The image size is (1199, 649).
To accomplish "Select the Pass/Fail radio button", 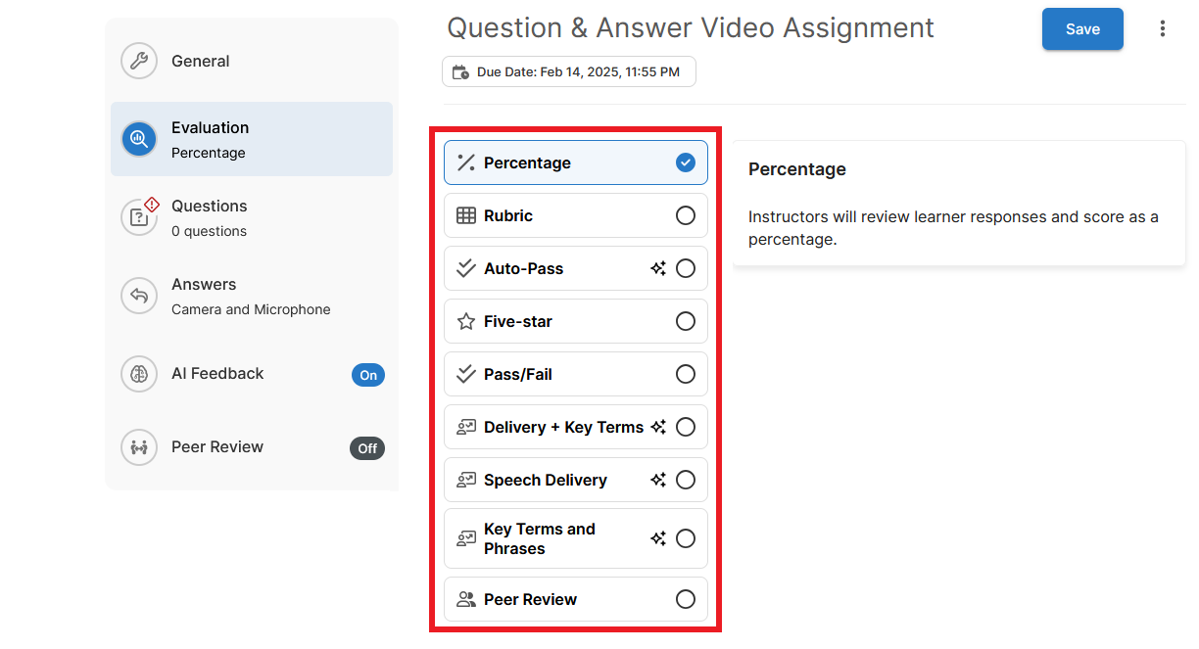I will (686, 374).
